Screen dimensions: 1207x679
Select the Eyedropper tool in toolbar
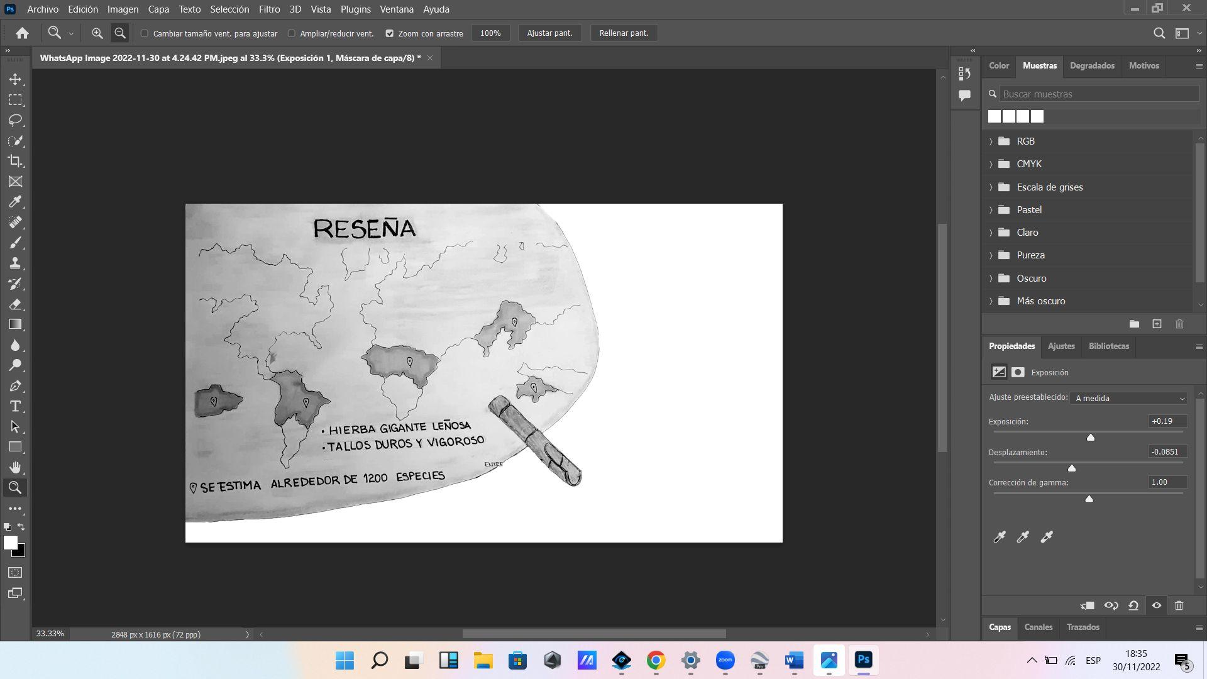coord(15,202)
